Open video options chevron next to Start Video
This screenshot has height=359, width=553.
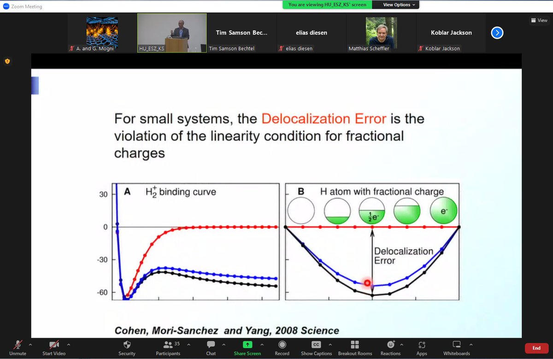click(x=69, y=344)
